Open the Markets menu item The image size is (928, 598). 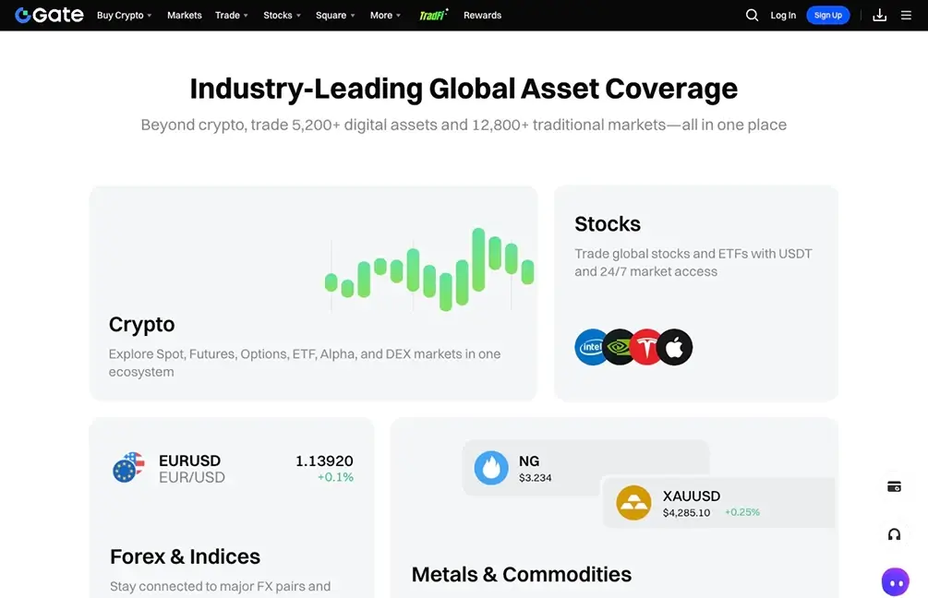(x=184, y=16)
